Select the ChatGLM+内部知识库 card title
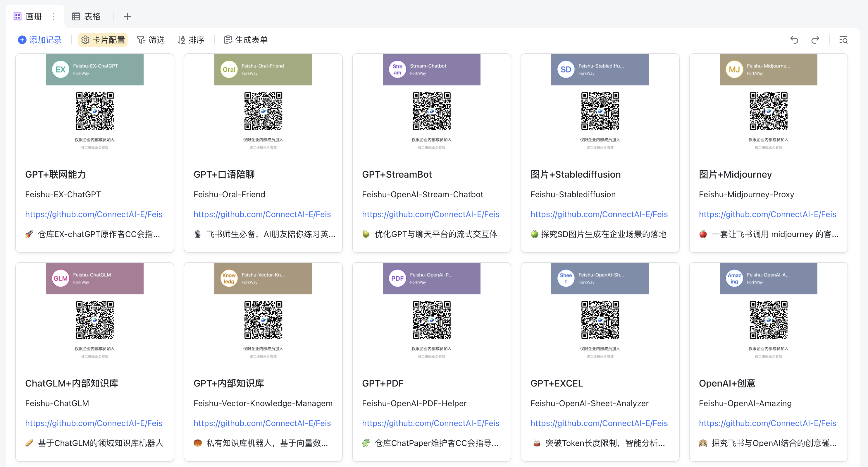The height and width of the screenshot is (467, 868). (72, 383)
